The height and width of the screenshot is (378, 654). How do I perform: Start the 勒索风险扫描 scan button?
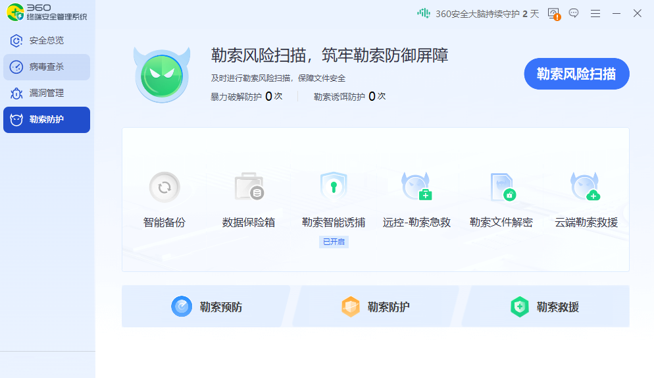click(x=576, y=74)
